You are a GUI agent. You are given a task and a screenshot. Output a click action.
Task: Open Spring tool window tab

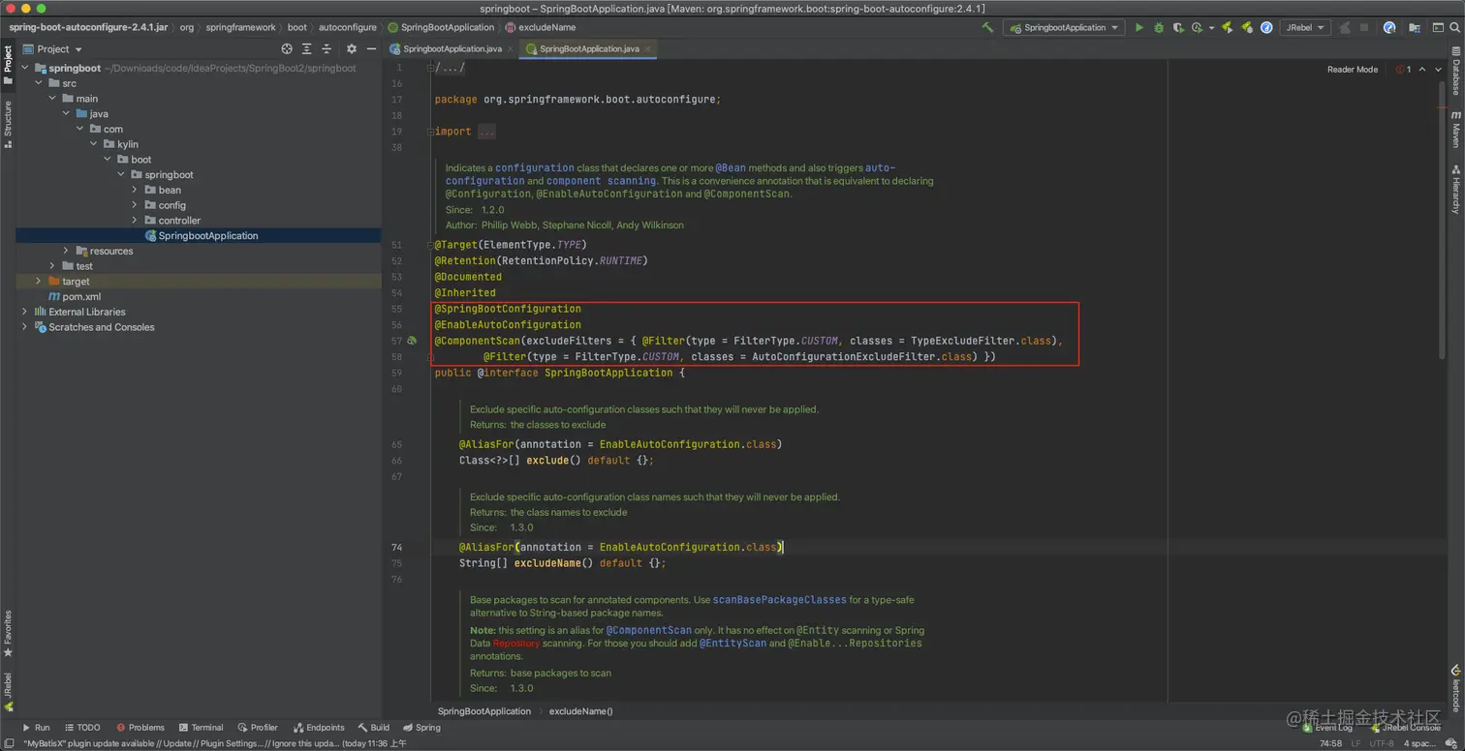421,728
